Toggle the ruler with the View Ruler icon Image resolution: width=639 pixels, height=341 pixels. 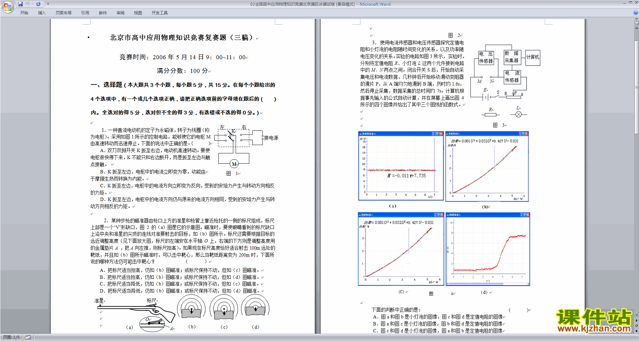(x=637, y=23)
